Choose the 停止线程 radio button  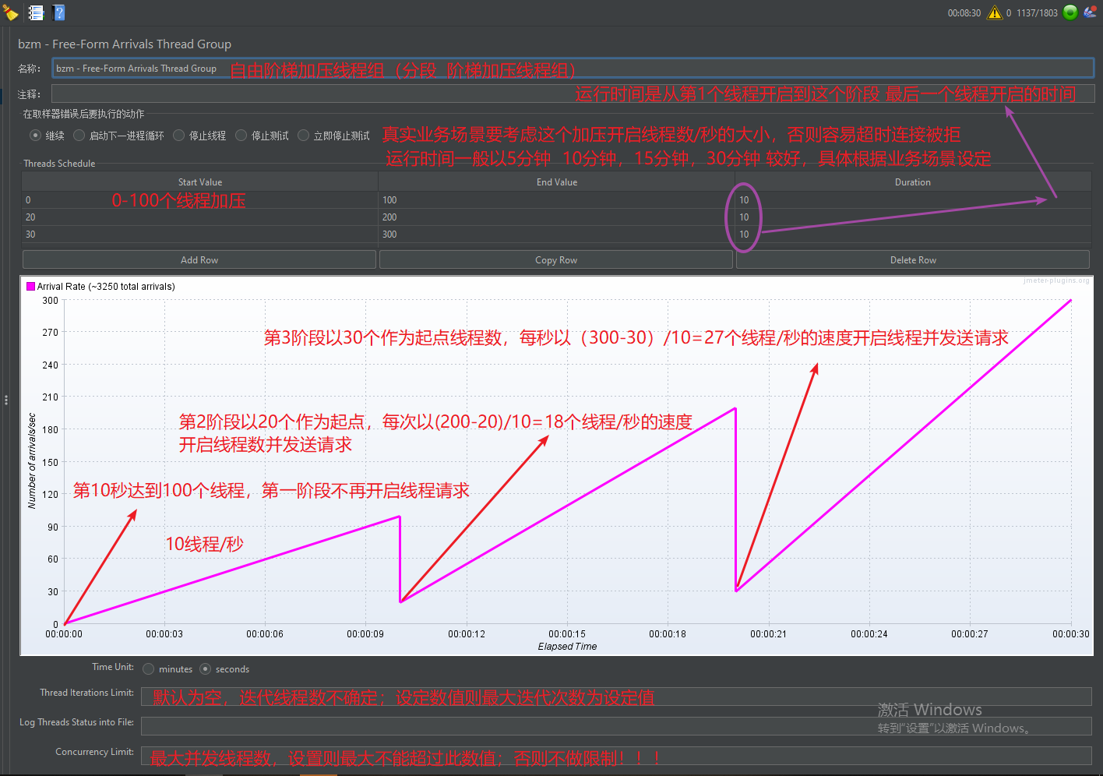[x=178, y=136]
